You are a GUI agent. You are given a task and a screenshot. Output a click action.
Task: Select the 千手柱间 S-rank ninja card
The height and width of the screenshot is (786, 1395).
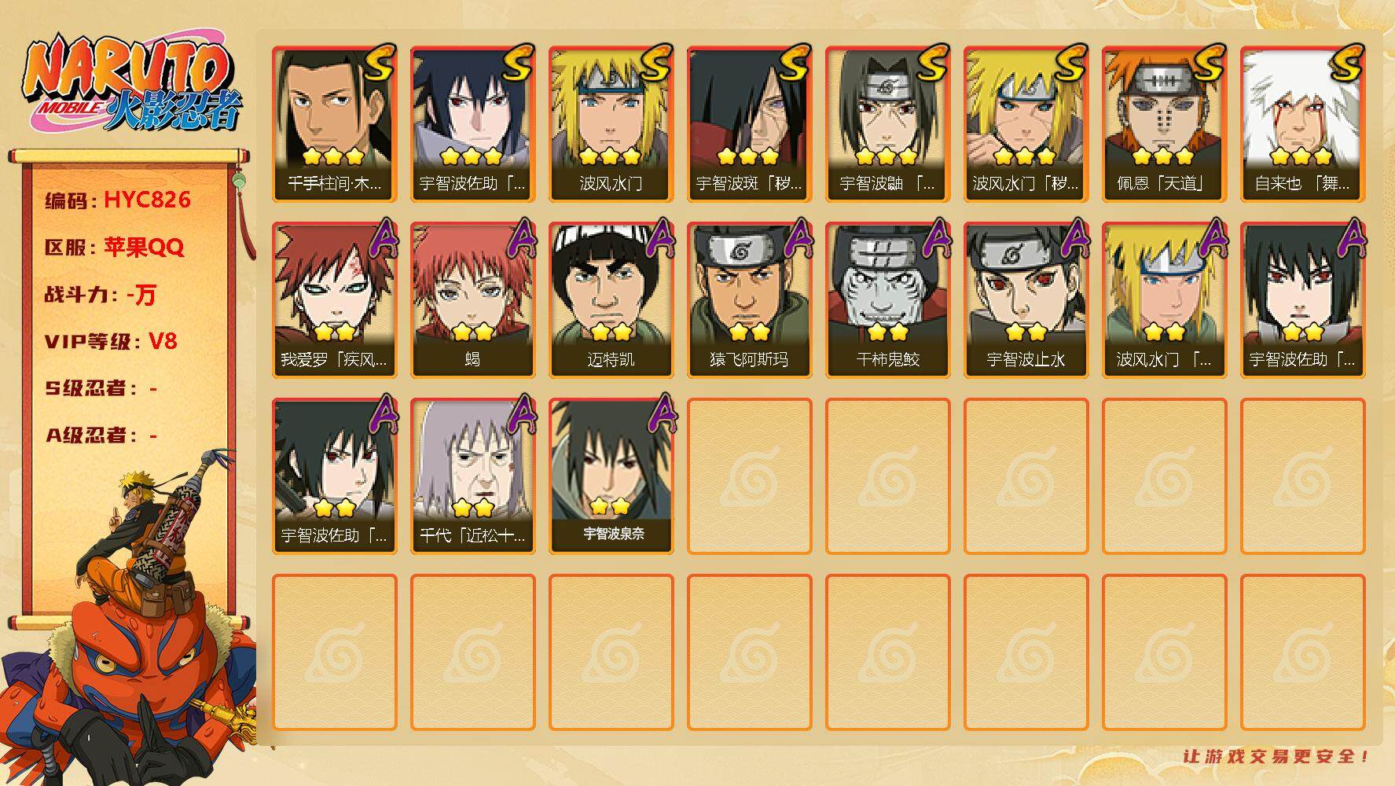pos(335,124)
